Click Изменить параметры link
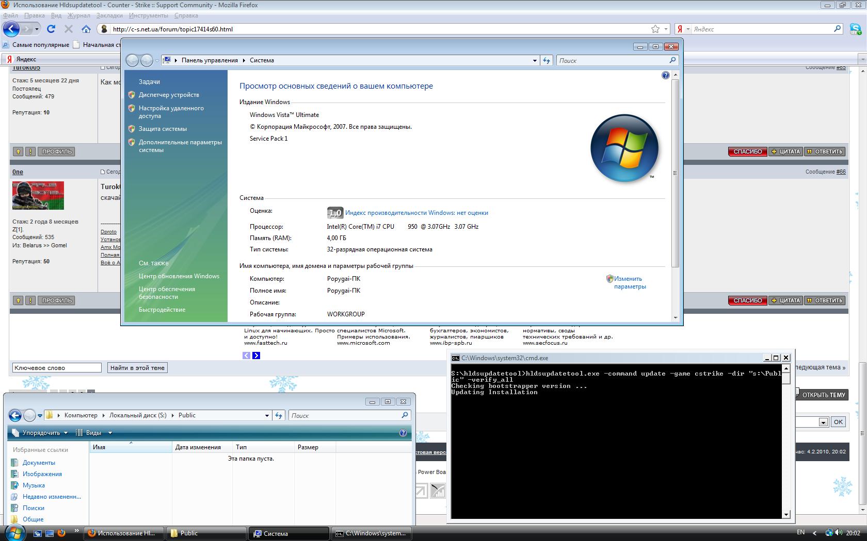 coord(630,282)
